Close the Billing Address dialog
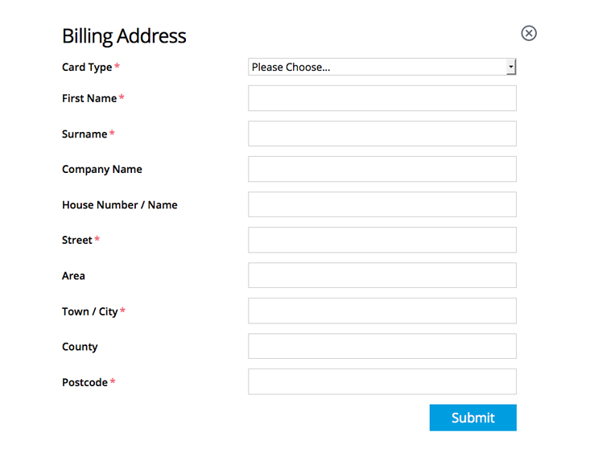 (x=529, y=33)
